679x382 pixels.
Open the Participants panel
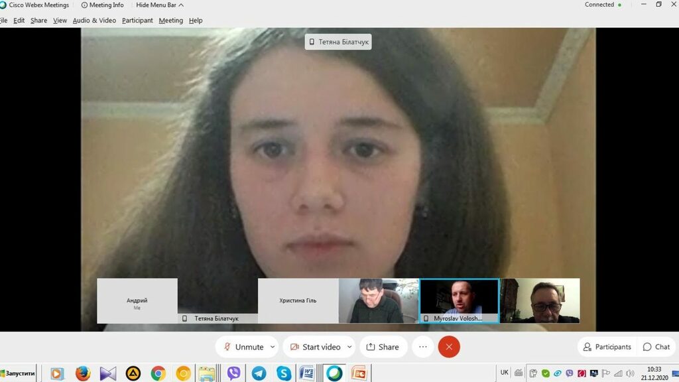pyautogui.click(x=607, y=347)
